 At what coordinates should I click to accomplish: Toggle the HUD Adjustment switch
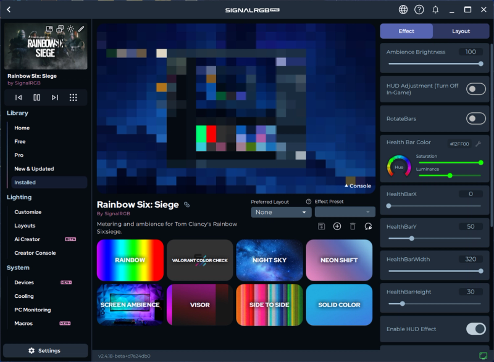tap(475, 89)
